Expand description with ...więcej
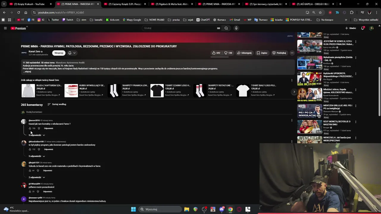 tap(27, 72)
